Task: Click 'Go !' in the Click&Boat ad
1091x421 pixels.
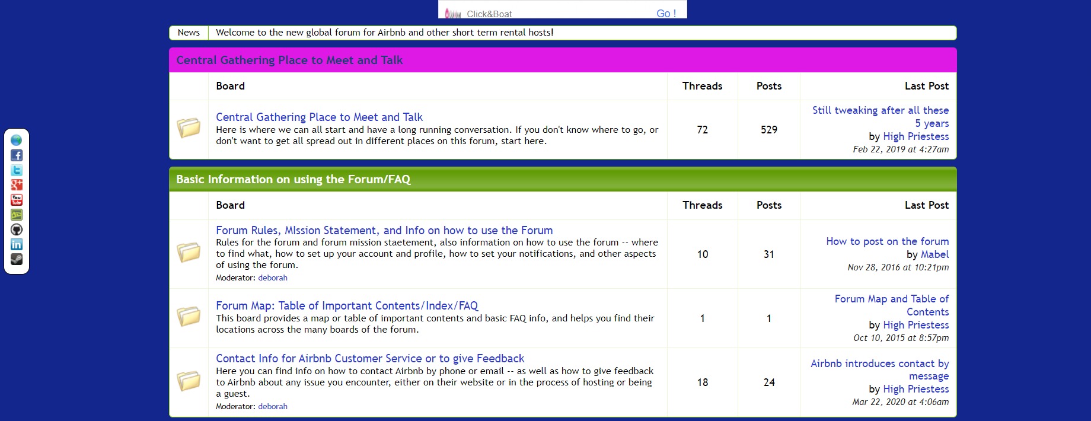Action: tap(666, 13)
